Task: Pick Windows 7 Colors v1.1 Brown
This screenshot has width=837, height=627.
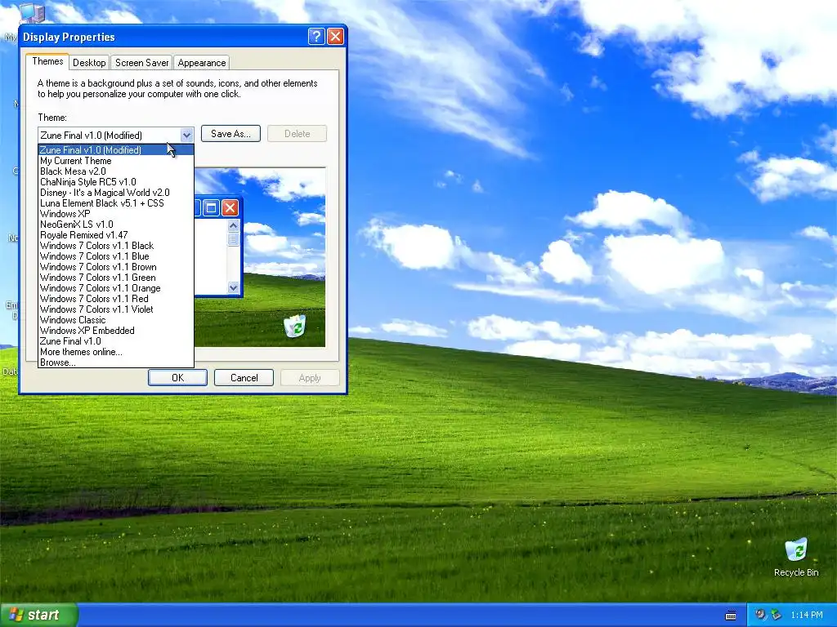Action: [116, 267]
